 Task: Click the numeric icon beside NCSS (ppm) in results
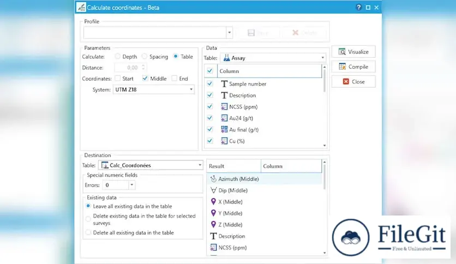tap(213, 248)
